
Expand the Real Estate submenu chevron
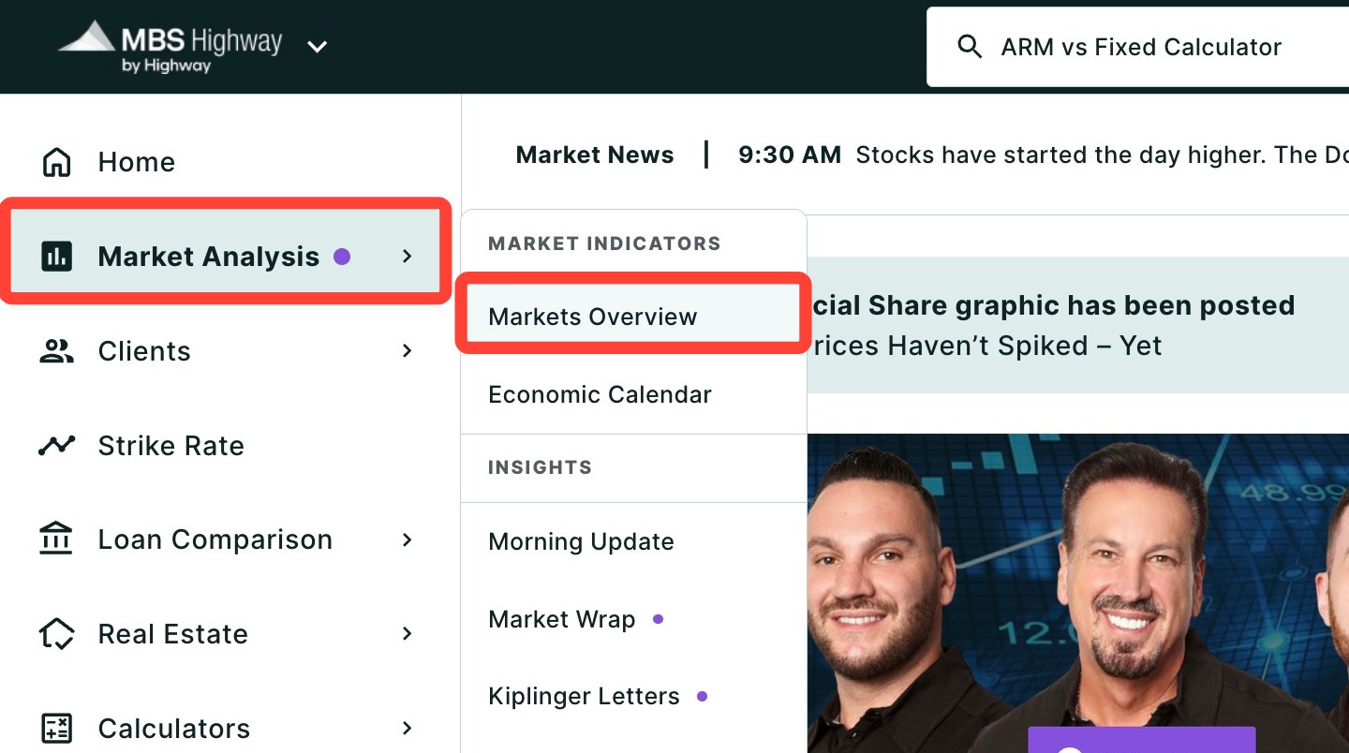pyautogui.click(x=407, y=634)
